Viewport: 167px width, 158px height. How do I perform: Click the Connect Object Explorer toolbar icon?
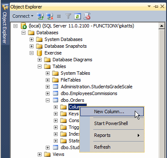pos(40,16)
